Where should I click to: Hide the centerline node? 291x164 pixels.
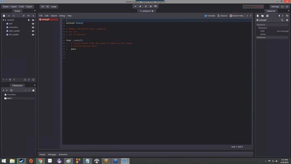[x=33, y=27]
